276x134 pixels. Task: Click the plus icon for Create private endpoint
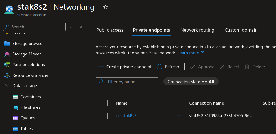(101, 67)
